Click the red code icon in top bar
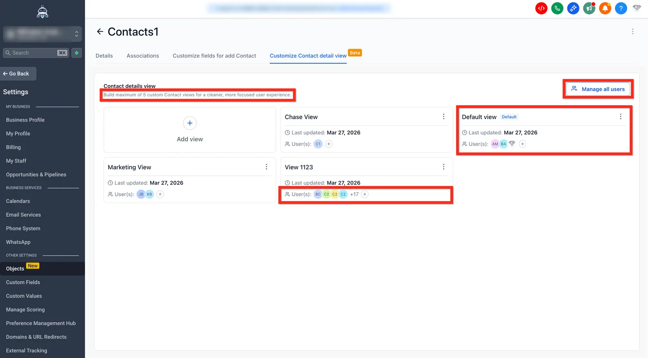The width and height of the screenshot is (648, 358). [541, 8]
